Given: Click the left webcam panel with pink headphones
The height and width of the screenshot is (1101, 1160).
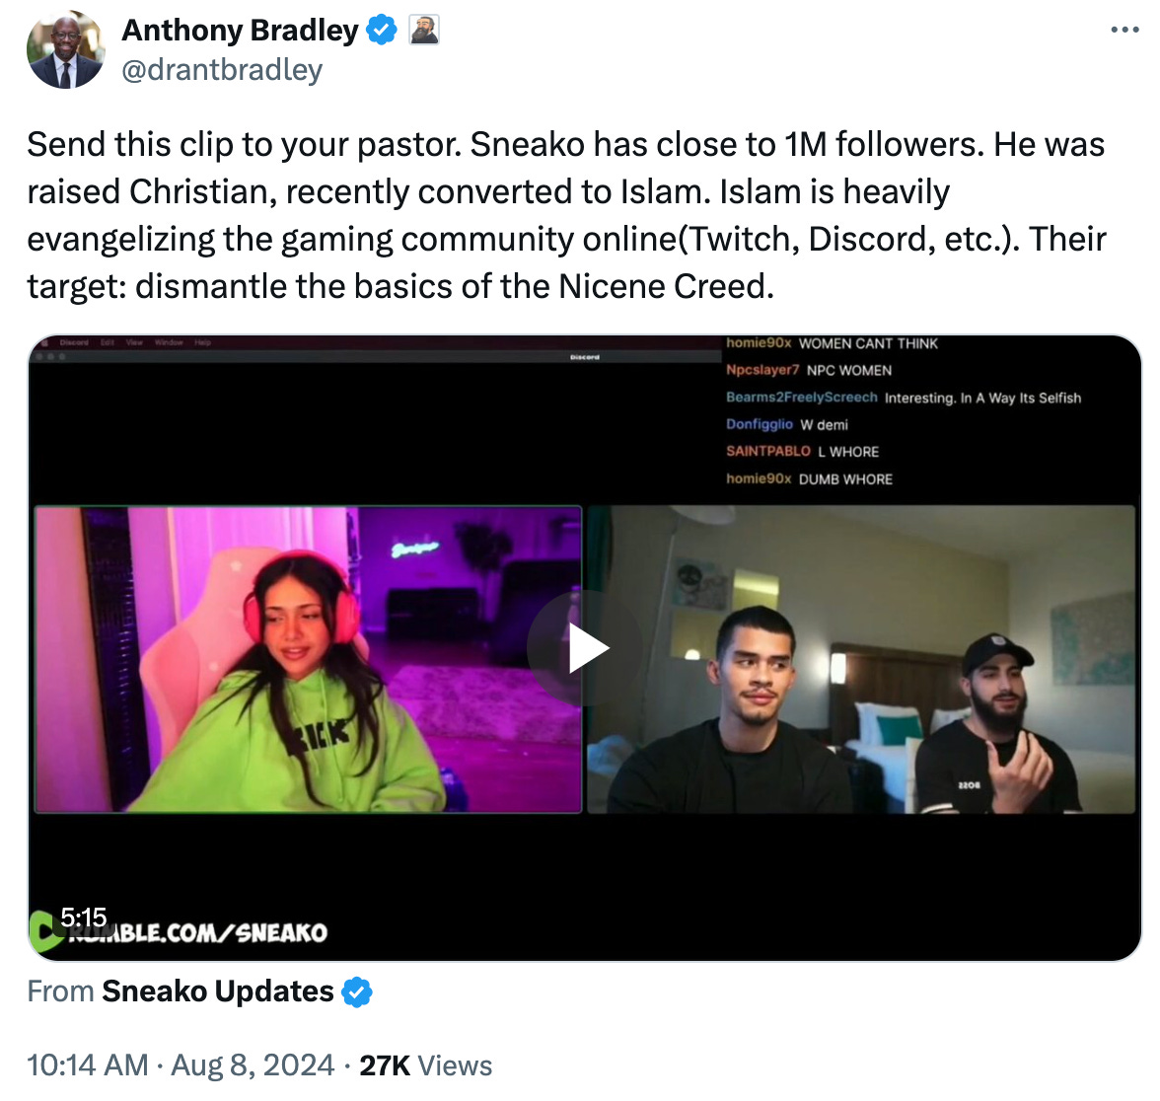Looking at the screenshot, I should coord(308,659).
